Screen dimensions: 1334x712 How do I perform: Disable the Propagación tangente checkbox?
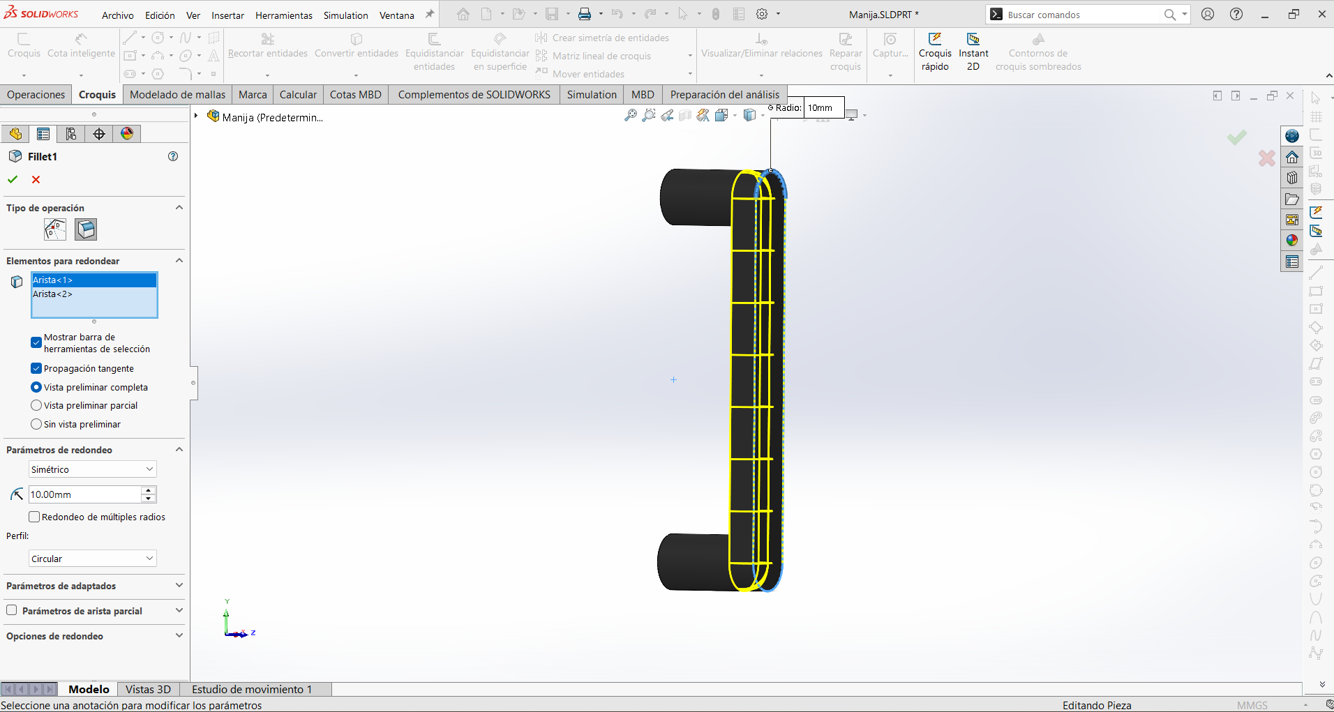pyautogui.click(x=36, y=368)
